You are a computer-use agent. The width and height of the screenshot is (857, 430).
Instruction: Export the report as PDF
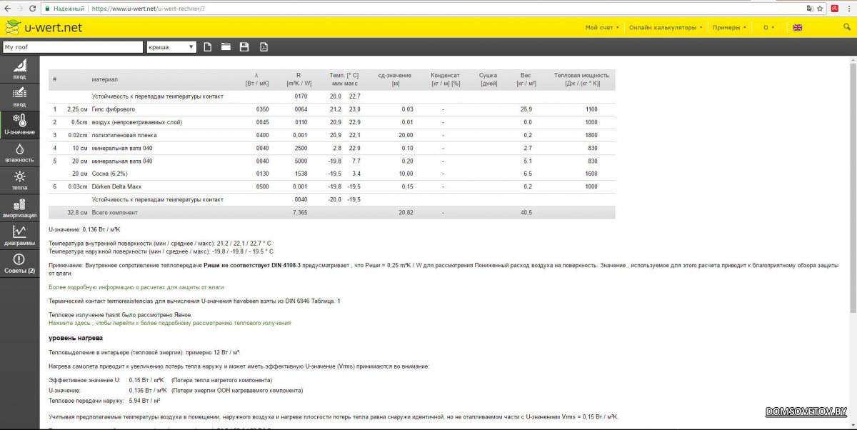(x=264, y=47)
